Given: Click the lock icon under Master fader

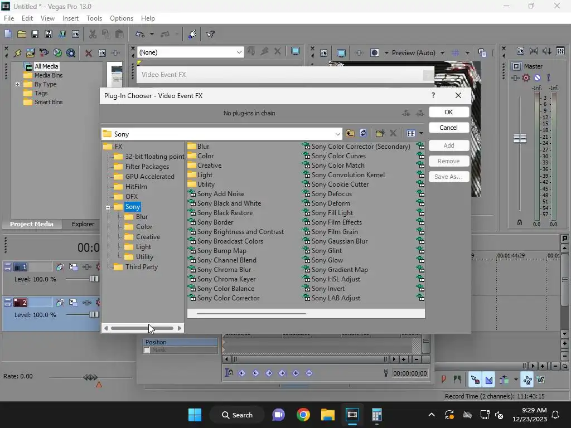Looking at the screenshot, I should click(520, 222).
